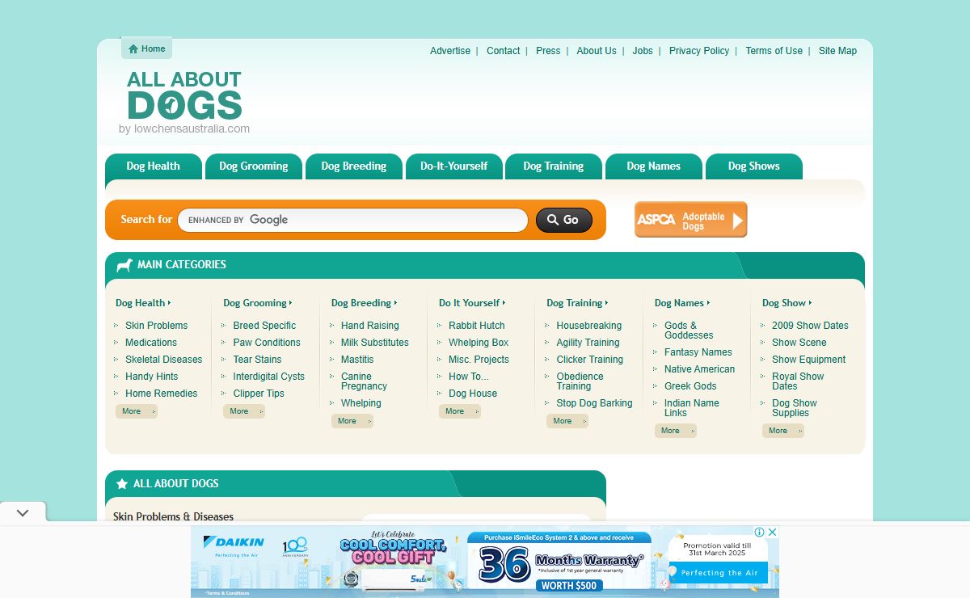Open the 2009 Show Dates link
Screen dimensions: 970x598
[810, 326]
